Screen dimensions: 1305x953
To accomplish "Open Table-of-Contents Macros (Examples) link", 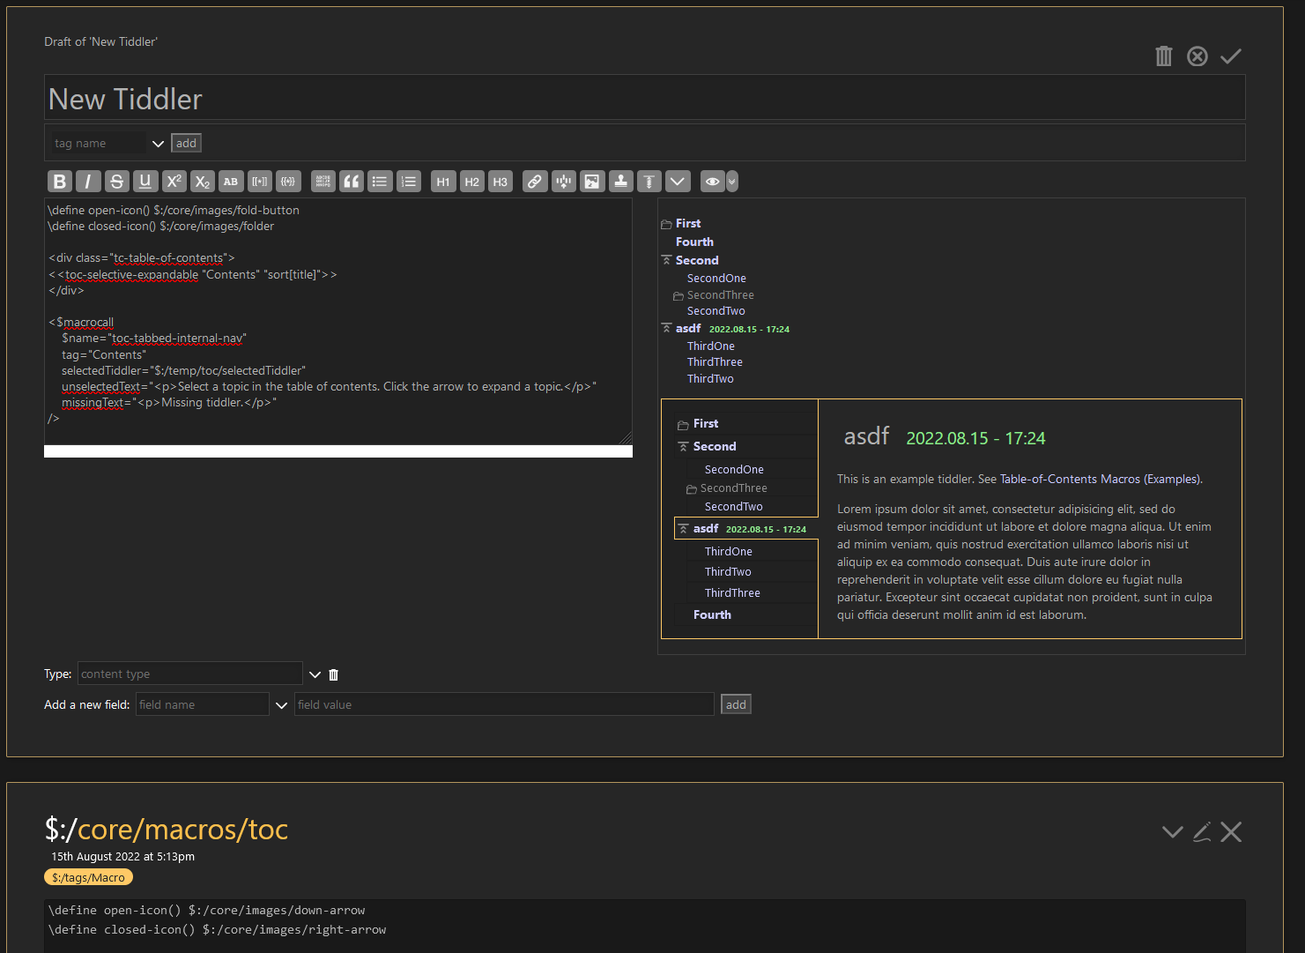I will [1100, 479].
